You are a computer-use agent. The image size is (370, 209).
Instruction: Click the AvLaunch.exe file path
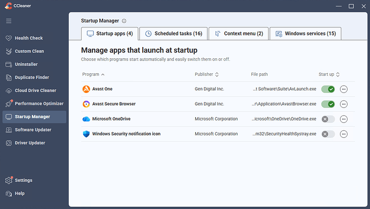[x=284, y=89]
